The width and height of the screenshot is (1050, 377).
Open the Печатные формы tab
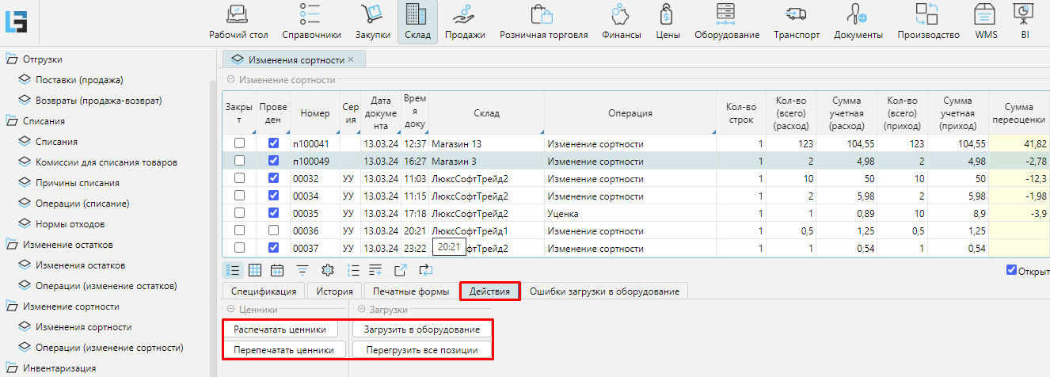coord(410,291)
